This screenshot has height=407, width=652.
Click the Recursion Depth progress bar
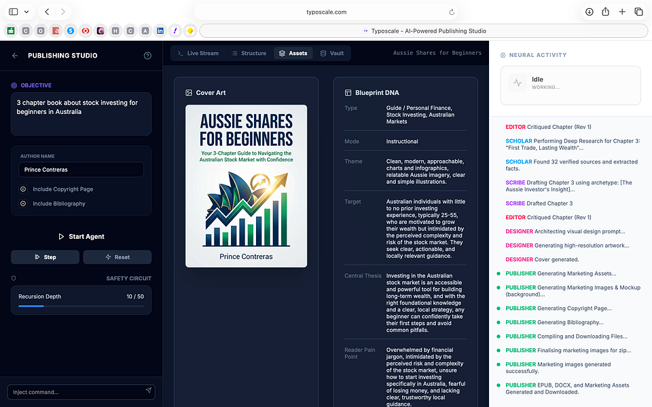(81, 306)
